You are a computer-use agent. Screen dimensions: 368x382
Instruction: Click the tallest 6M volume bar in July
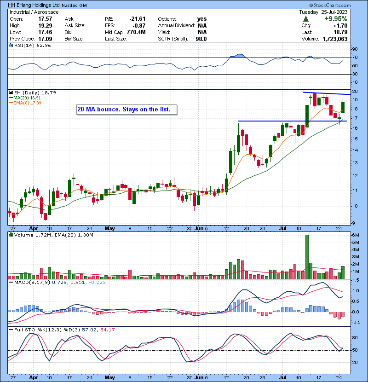[307, 257]
